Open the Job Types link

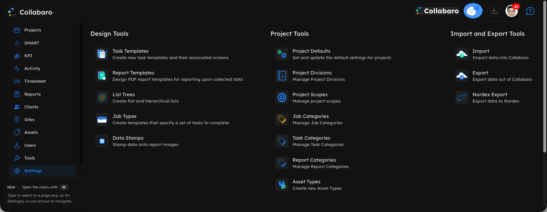[125, 116]
